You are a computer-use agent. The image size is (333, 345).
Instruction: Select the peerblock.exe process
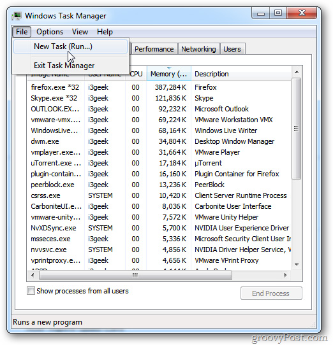tap(159, 185)
